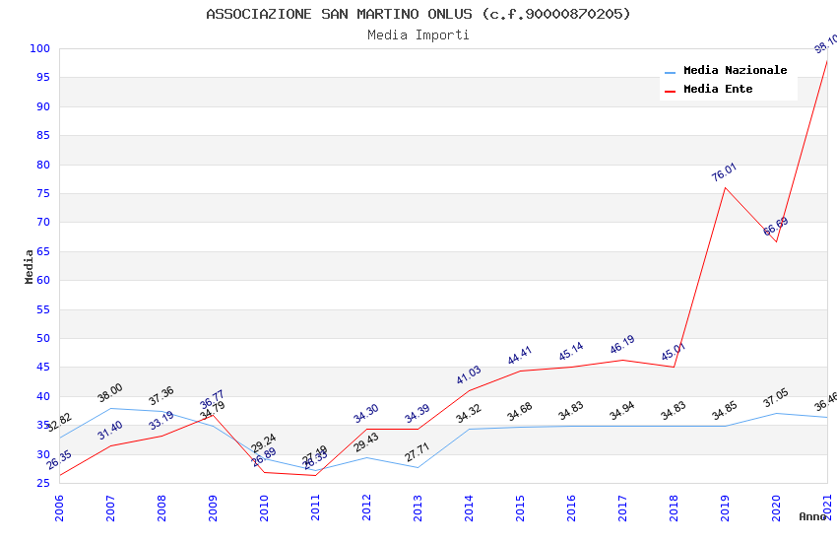Click the 27.71 national average label for 2013
This screenshot has height=542, width=837.
[417, 452]
